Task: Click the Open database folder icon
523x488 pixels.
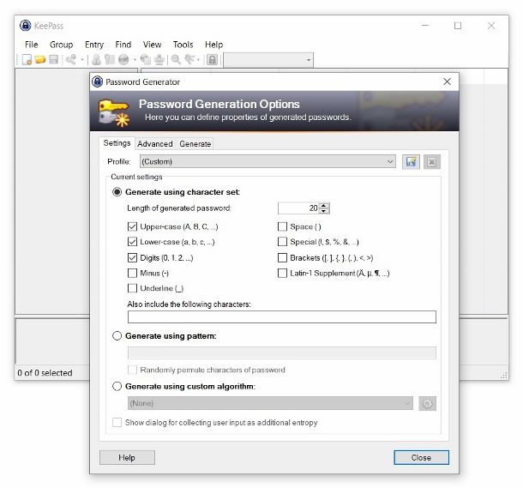Action: pos(40,60)
